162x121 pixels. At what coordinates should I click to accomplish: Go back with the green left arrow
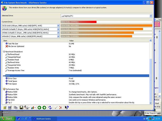39,108
